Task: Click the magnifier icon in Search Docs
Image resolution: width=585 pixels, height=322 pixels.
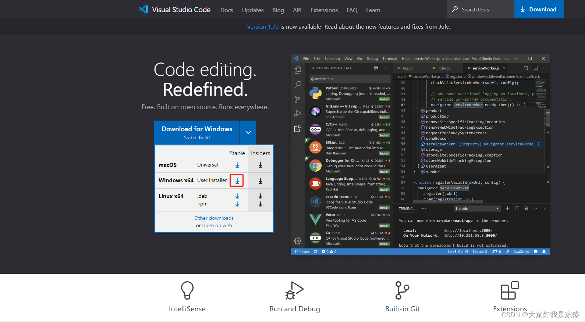Action: (x=455, y=9)
